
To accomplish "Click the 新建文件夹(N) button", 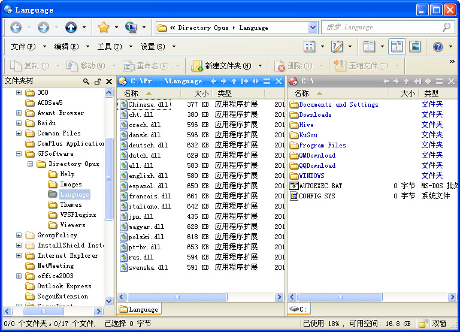I will [x=222, y=66].
